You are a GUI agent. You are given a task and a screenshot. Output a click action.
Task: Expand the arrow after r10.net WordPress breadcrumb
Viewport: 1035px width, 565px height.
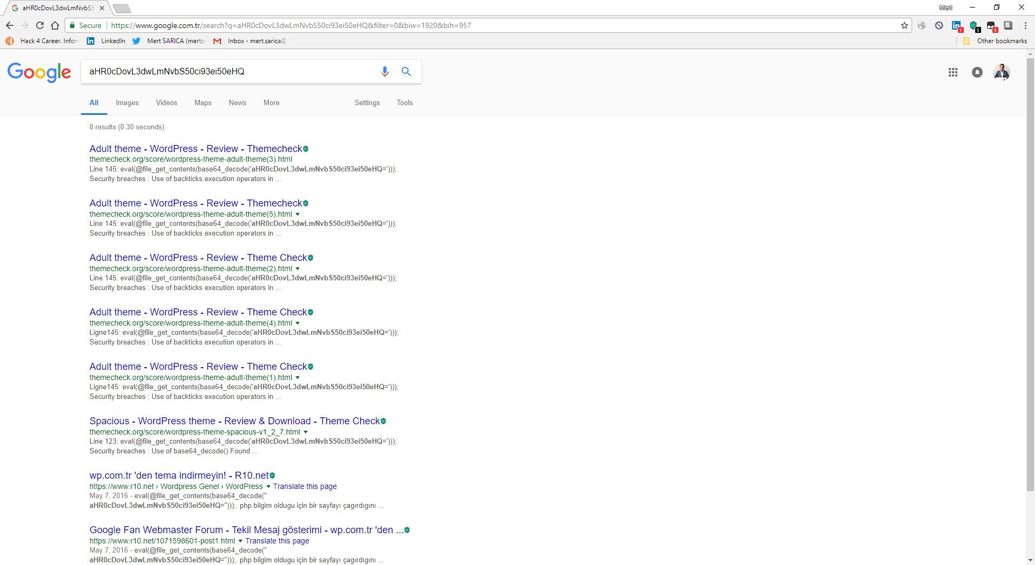tap(268, 487)
